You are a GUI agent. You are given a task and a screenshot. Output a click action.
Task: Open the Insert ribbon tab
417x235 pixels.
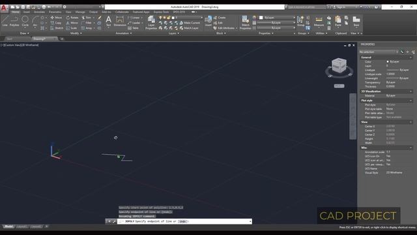point(27,12)
